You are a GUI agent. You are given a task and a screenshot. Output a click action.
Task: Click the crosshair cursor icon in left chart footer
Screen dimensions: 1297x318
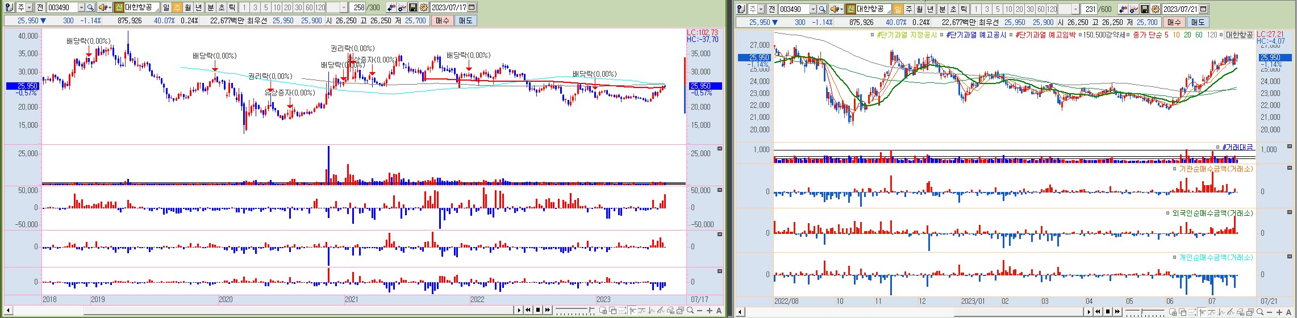pos(632,311)
